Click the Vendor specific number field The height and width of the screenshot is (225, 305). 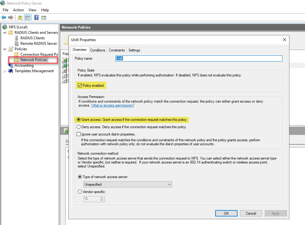coord(92,199)
